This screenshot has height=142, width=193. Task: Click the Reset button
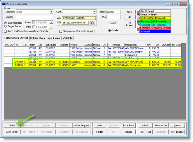coord(113,23)
